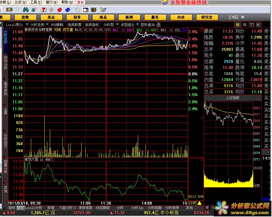Image resolution: width=272 pixels, height=217 pixels.
Task: Click the 上证指数 mini chart header
Action: 232,98
